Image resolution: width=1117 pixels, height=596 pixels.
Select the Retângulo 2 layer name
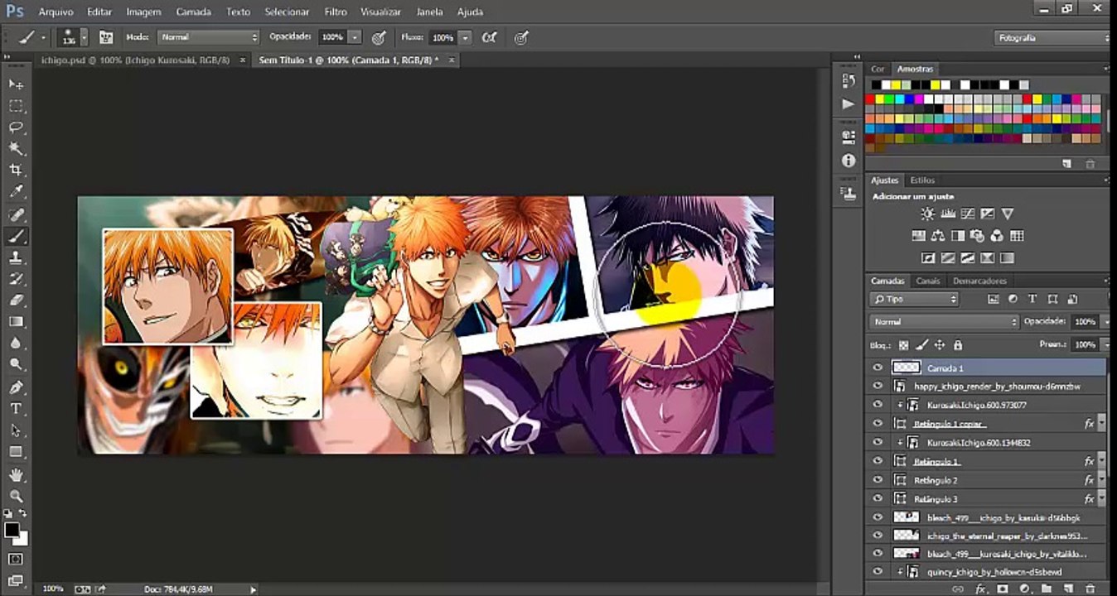click(x=936, y=480)
